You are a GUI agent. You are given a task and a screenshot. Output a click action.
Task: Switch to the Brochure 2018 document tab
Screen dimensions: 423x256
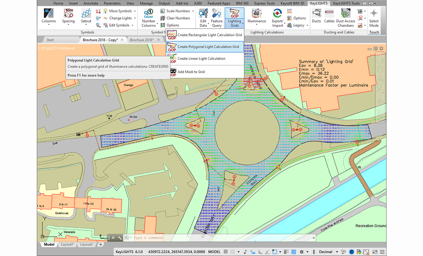141,40
